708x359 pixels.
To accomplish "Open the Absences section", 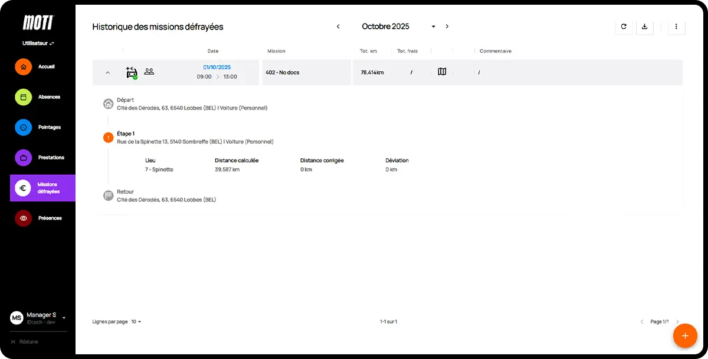I will 38,97.
